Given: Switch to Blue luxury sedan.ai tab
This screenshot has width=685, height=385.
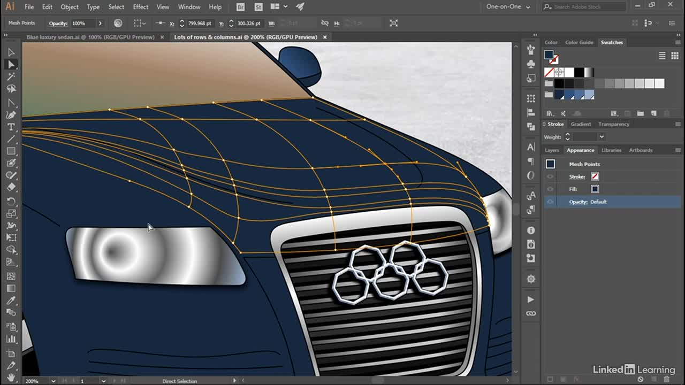Looking at the screenshot, I should coord(90,37).
